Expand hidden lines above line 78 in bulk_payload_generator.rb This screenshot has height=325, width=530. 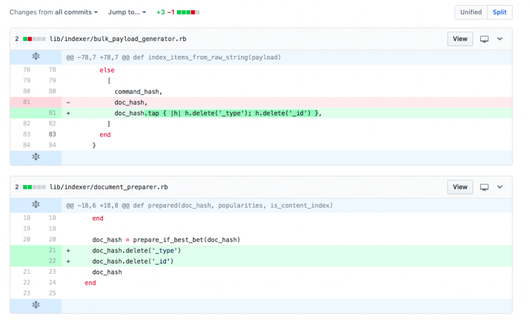click(x=36, y=57)
